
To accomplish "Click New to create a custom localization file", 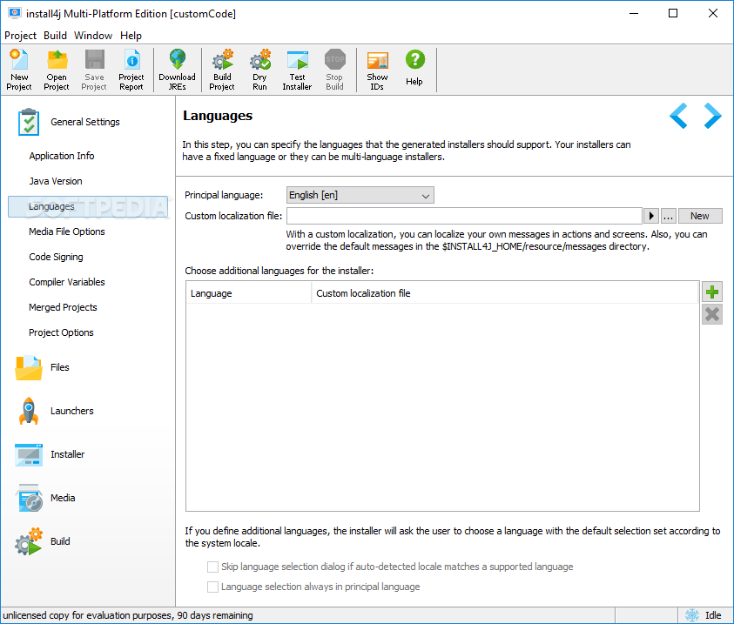I will tap(700, 216).
